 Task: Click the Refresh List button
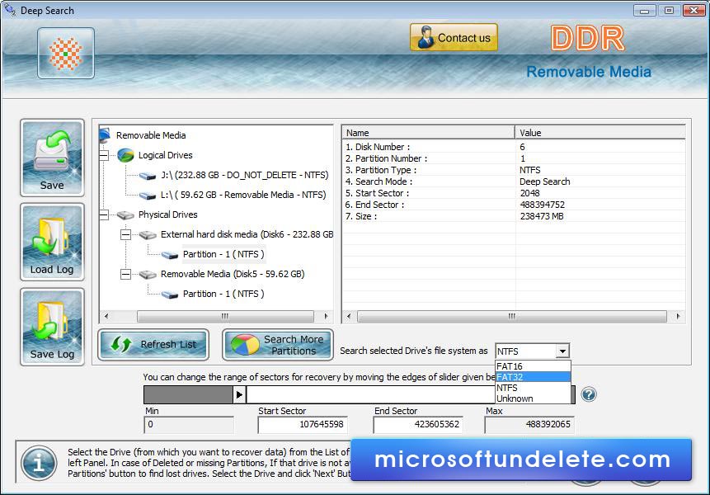[153, 345]
